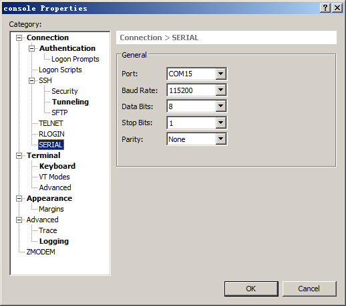Collapse the Connection tree node

tap(19, 37)
